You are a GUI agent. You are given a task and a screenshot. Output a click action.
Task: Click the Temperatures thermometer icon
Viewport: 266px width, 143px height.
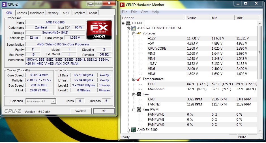139,79
